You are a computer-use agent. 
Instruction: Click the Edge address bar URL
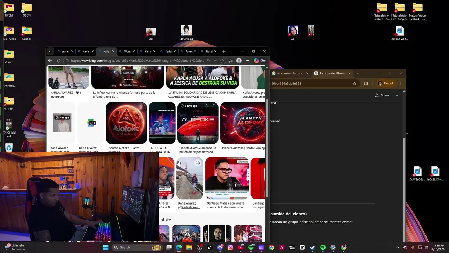137,60
